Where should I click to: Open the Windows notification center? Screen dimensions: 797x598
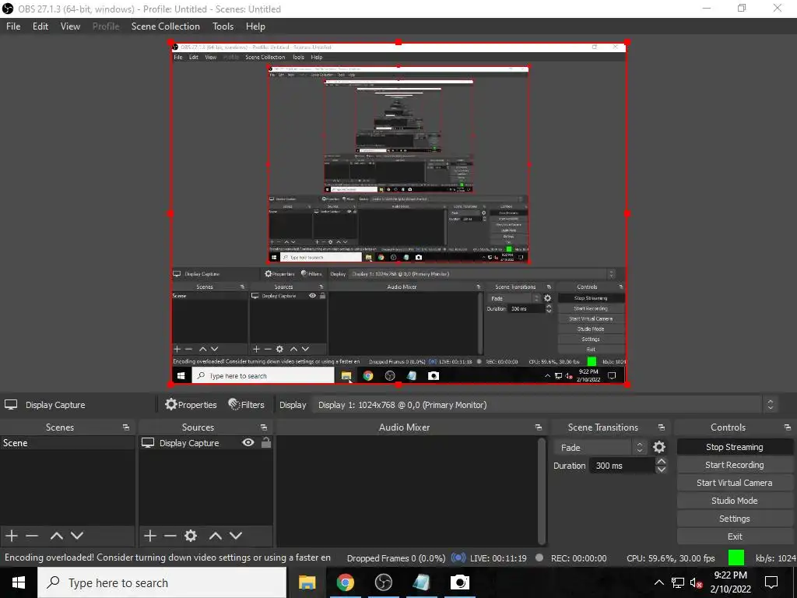coord(771,582)
